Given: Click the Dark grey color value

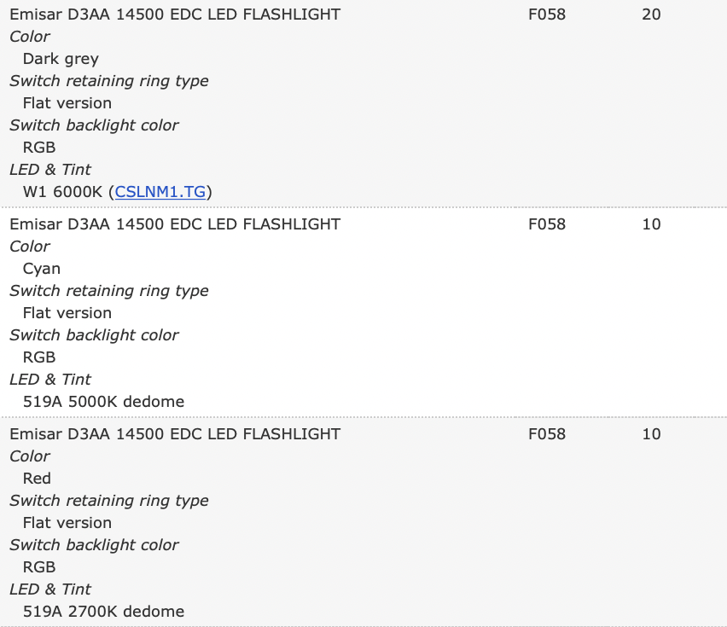Looking at the screenshot, I should [61, 59].
